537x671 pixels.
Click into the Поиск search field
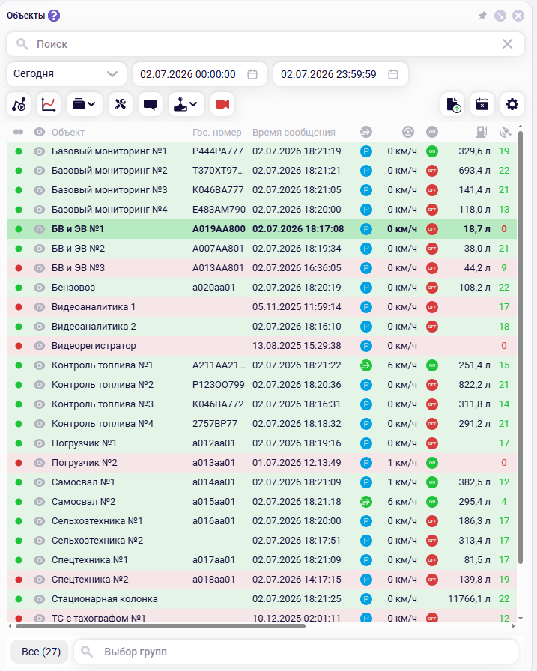pyautogui.click(x=265, y=44)
